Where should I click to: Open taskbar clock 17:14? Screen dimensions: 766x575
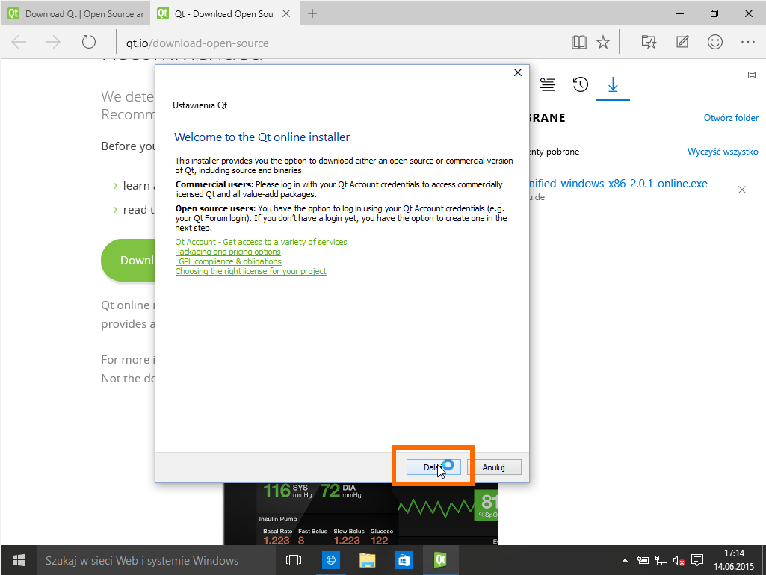734,560
